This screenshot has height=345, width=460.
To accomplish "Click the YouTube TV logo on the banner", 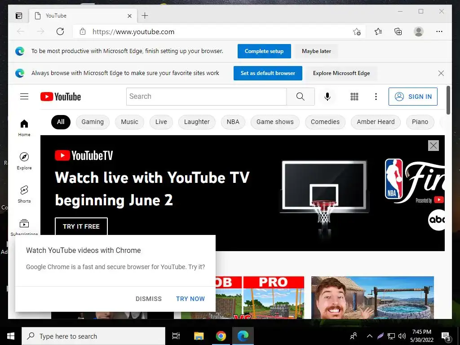I will pyautogui.click(x=84, y=155).
